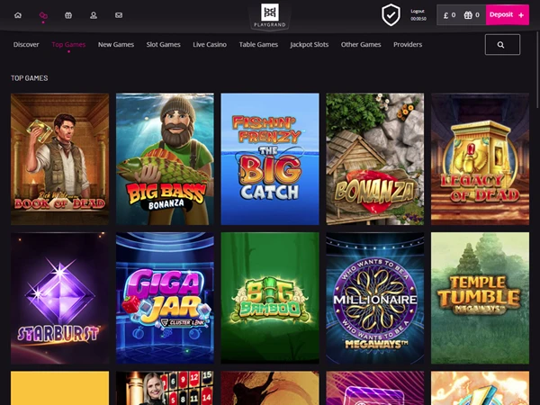Open the Big Bass Bonanza thumbnail
This screenshot has width=540, height=405.
[165, 158]
